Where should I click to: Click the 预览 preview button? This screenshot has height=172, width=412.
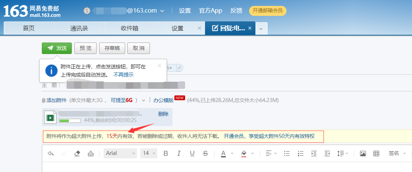coord(86,48)
